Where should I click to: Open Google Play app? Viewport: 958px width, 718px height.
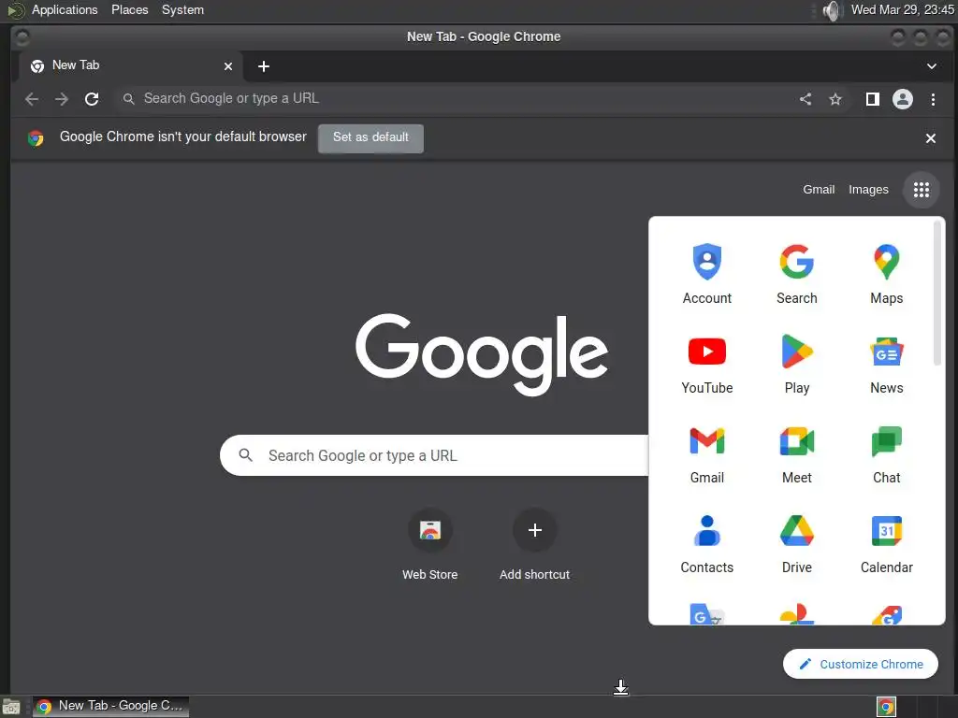(797, 364)
